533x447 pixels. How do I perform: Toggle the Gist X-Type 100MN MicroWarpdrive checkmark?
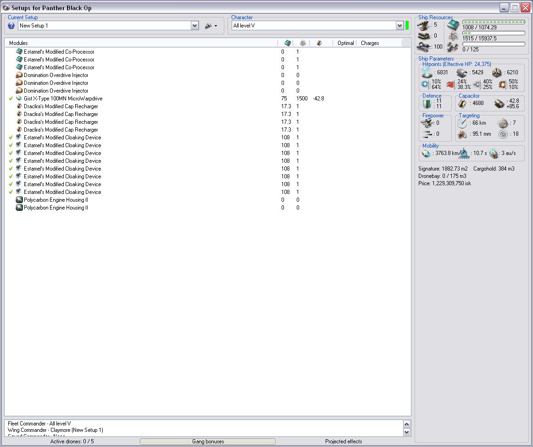[x=11, y=99]
